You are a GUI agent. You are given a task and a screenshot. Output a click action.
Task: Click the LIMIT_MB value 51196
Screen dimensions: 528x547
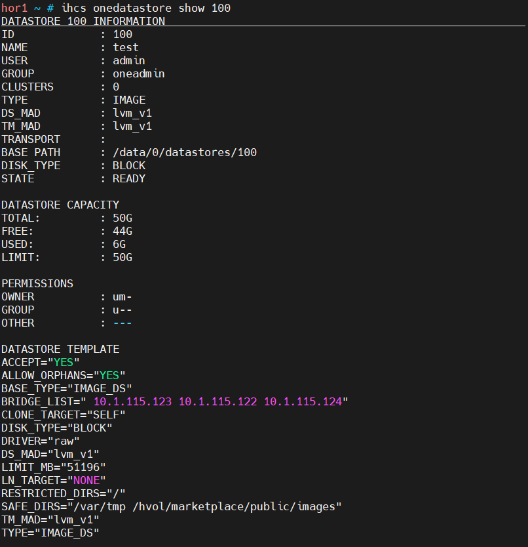(x=83, y=467)
